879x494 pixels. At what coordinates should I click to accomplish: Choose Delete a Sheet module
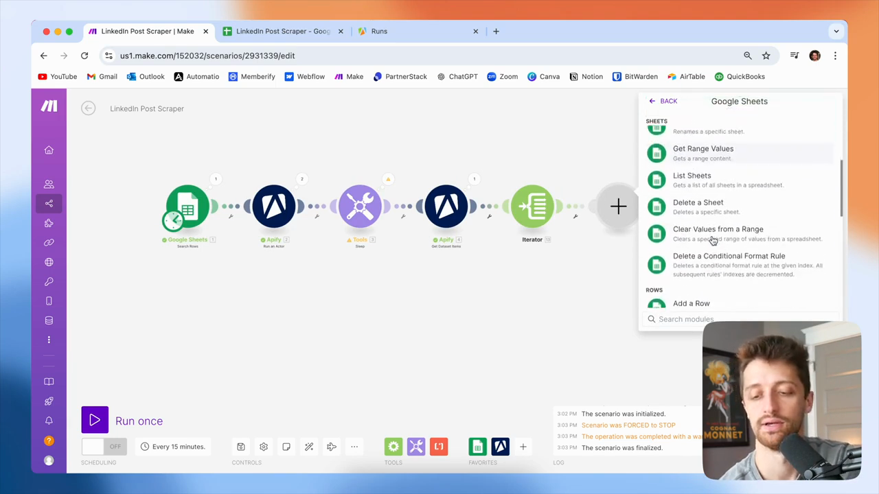(x=740, y=207)
